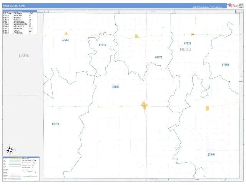Click the 67560 ZIP label on the map
246x185 pixels.
(x=116, y=87)
